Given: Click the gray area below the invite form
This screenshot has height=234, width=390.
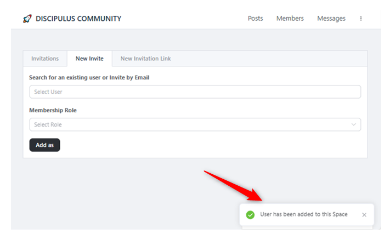Looking at the screenshot, I should point(110,192).
